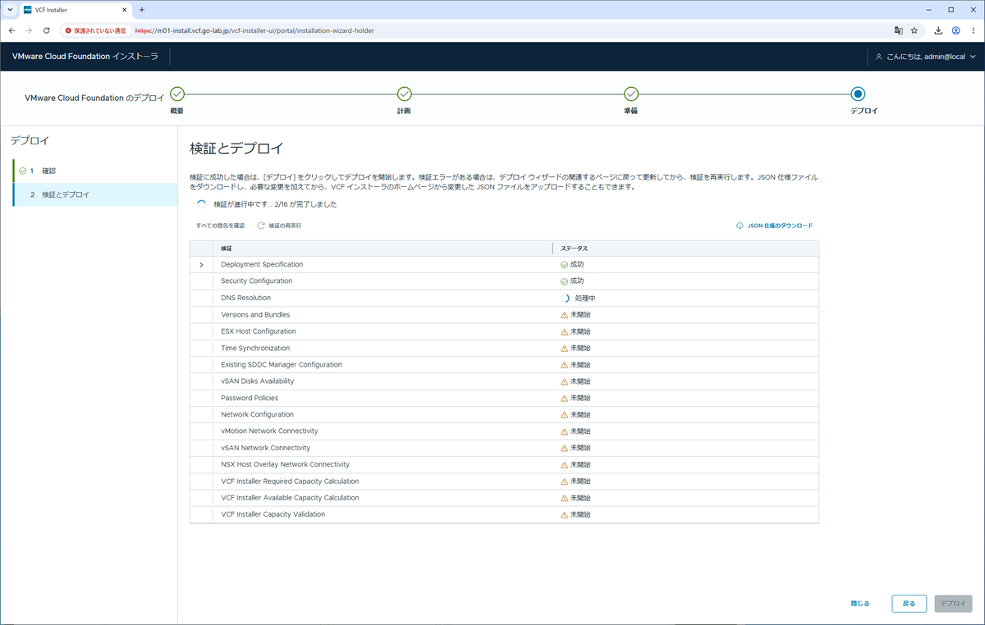Click the address bar URL

click(x=254, y=30)
